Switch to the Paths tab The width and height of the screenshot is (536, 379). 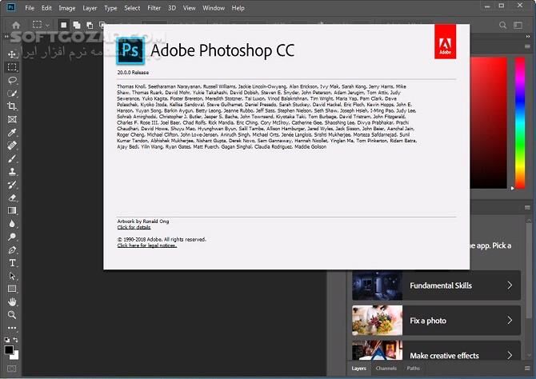coord(413,369)
